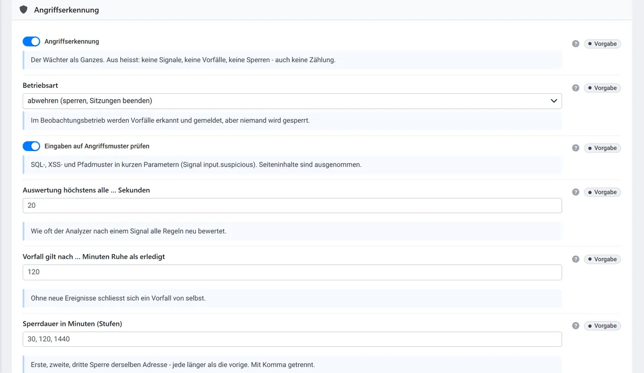Click Vorgabe badge for Sperrdauer in Minuten

[x=602, y=326]
